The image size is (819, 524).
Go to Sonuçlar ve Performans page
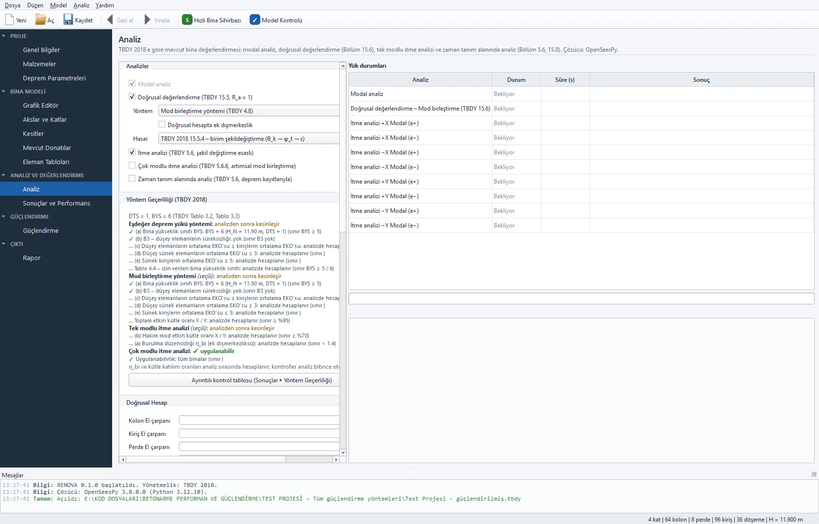(x=56, y=203)
